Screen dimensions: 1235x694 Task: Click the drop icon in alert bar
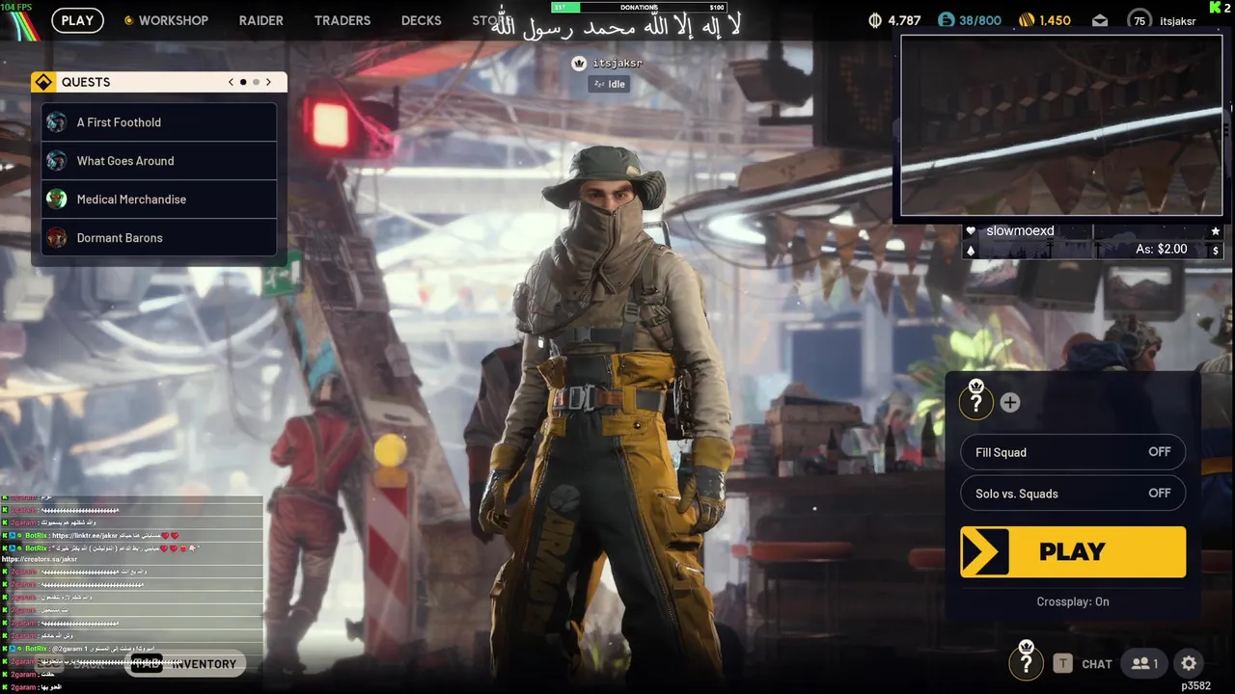tap(971, 251)
